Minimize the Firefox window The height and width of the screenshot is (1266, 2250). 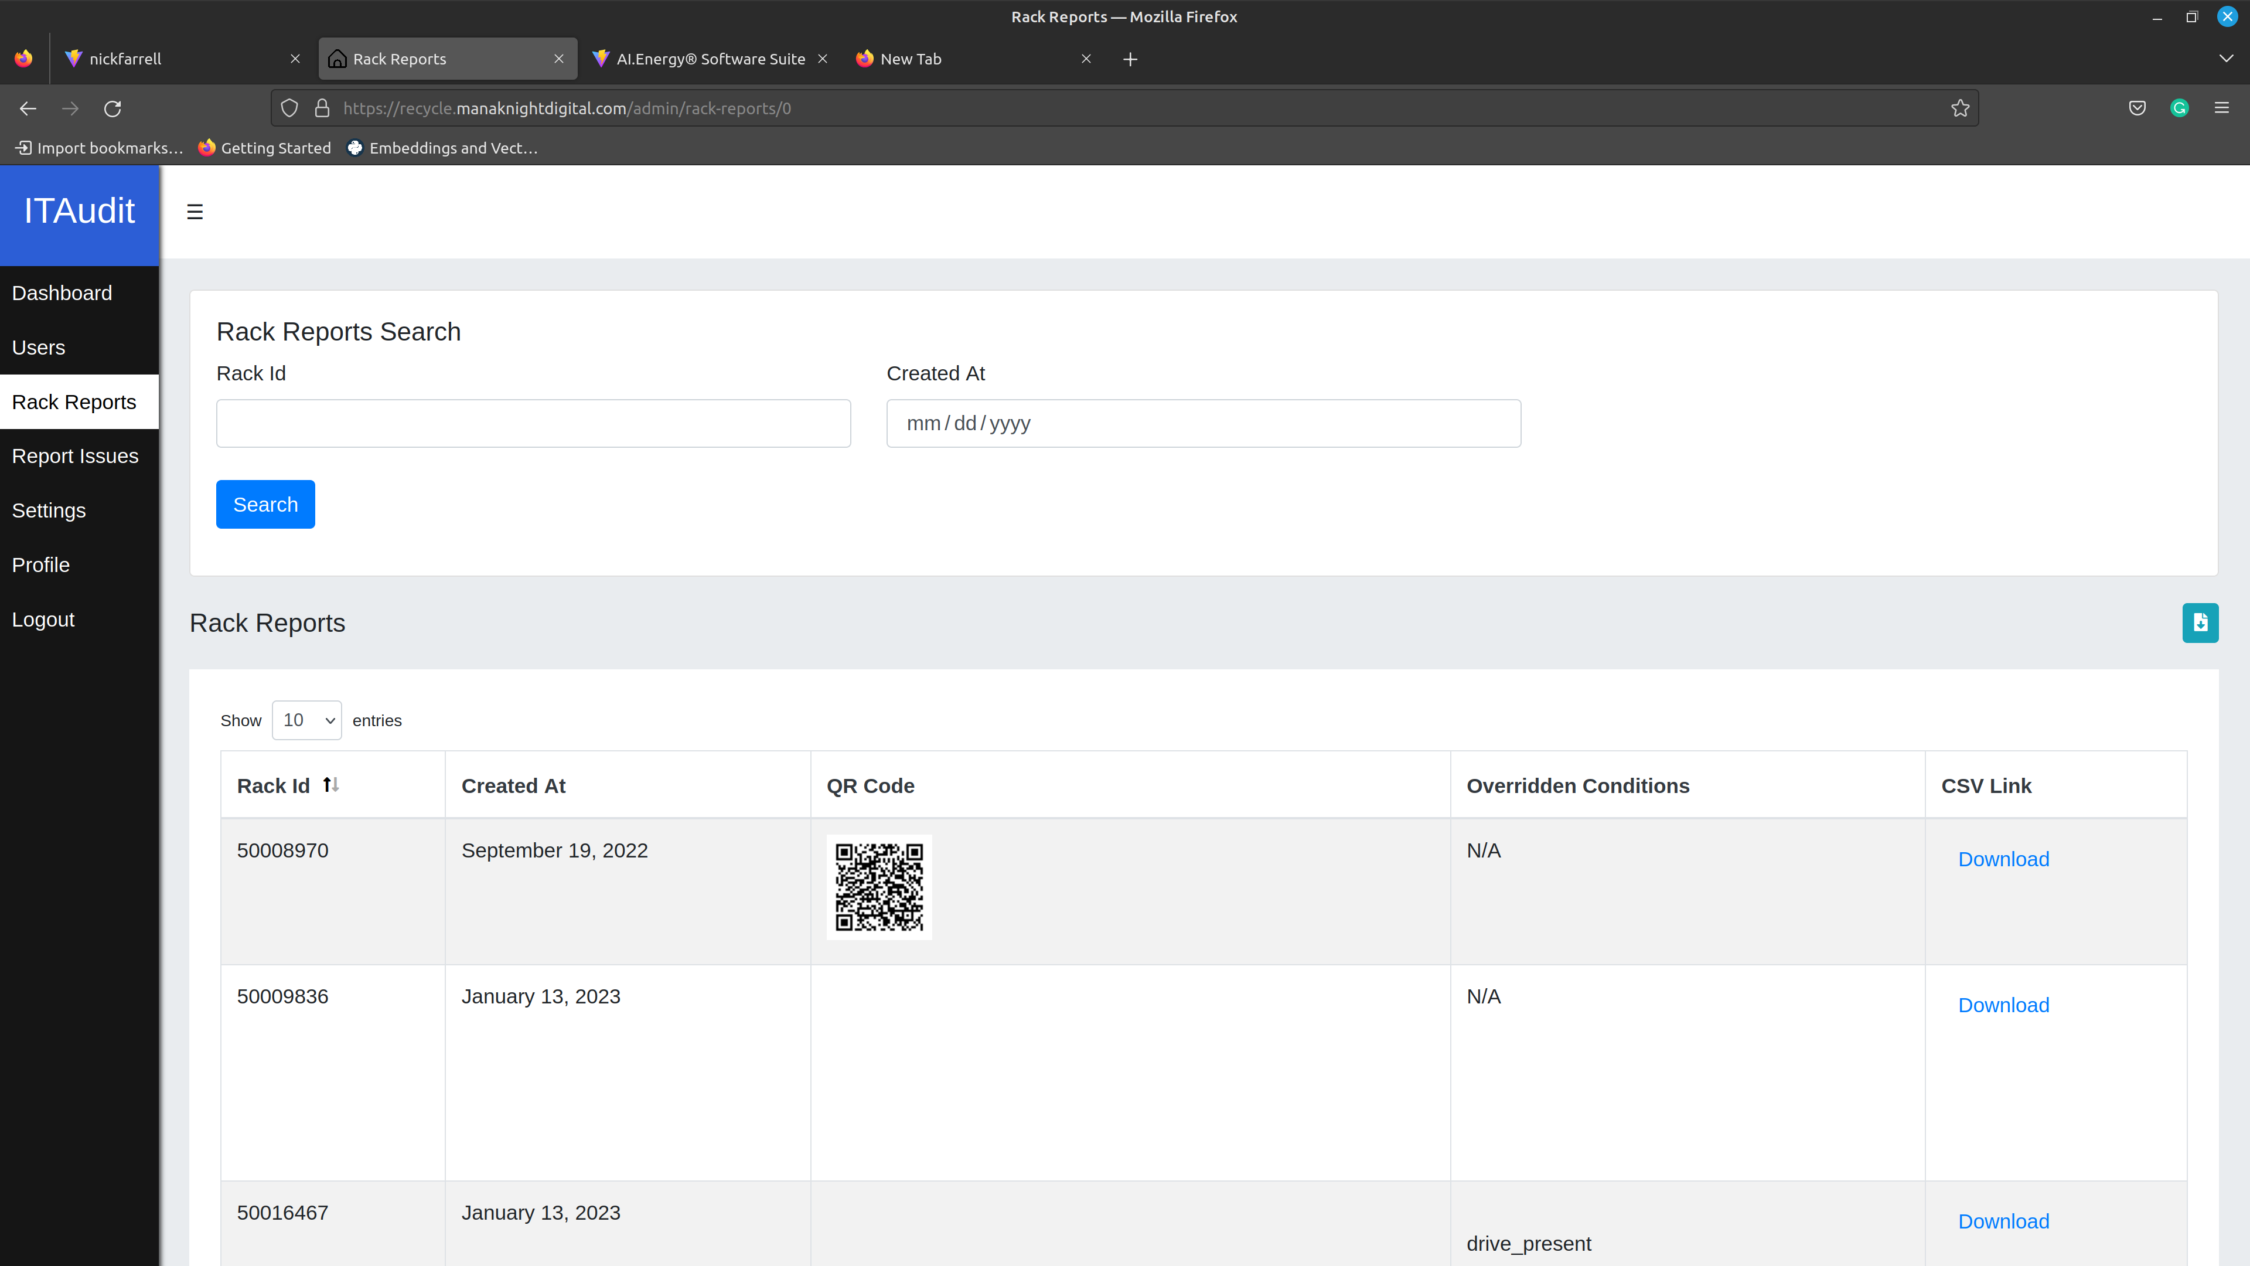coord(2156,16)
